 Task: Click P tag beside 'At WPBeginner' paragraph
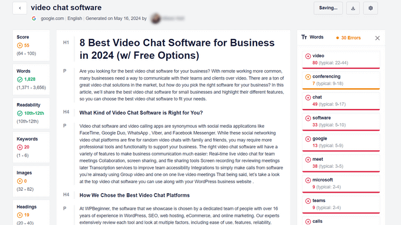coord(65,209)
